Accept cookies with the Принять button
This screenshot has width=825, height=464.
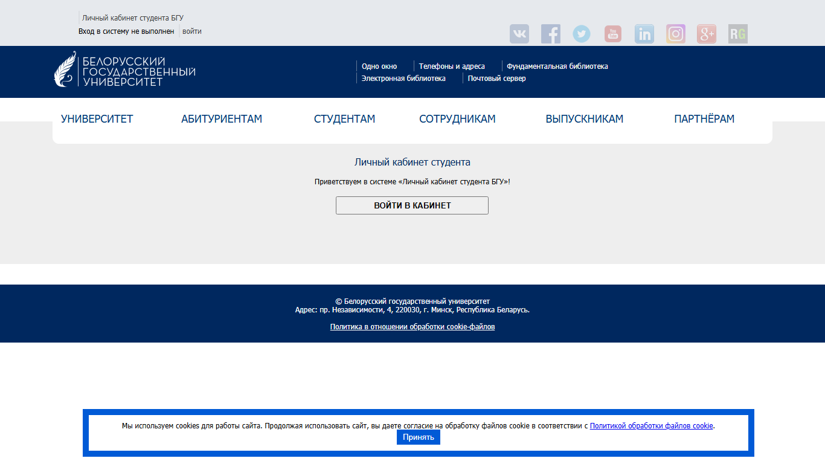pyautogui.click(x=419, y=437)
